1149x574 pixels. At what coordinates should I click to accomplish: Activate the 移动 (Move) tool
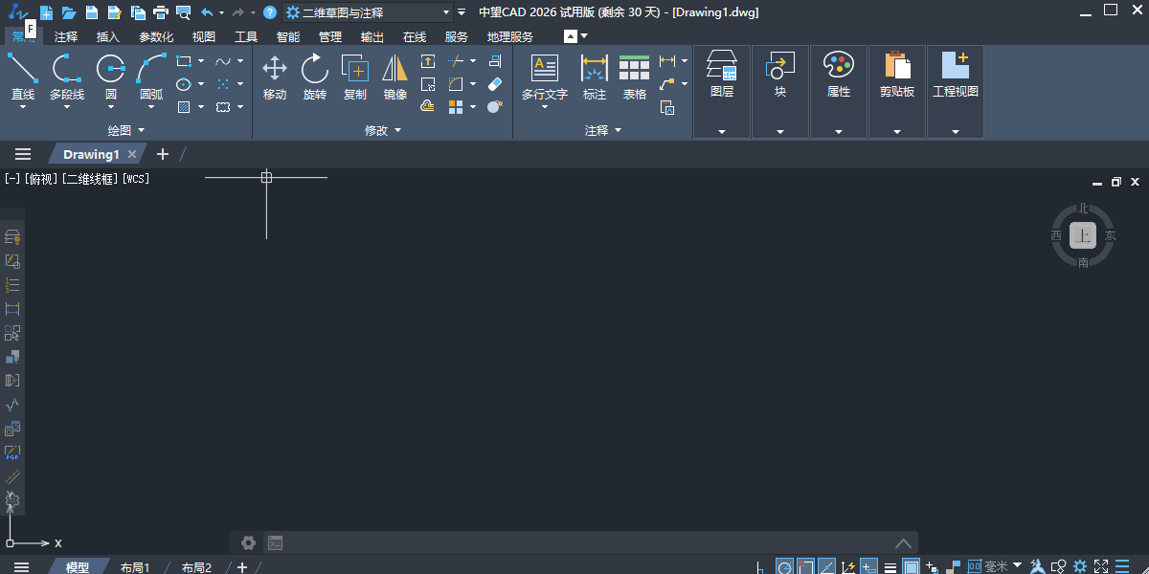[x=275, y=77]
